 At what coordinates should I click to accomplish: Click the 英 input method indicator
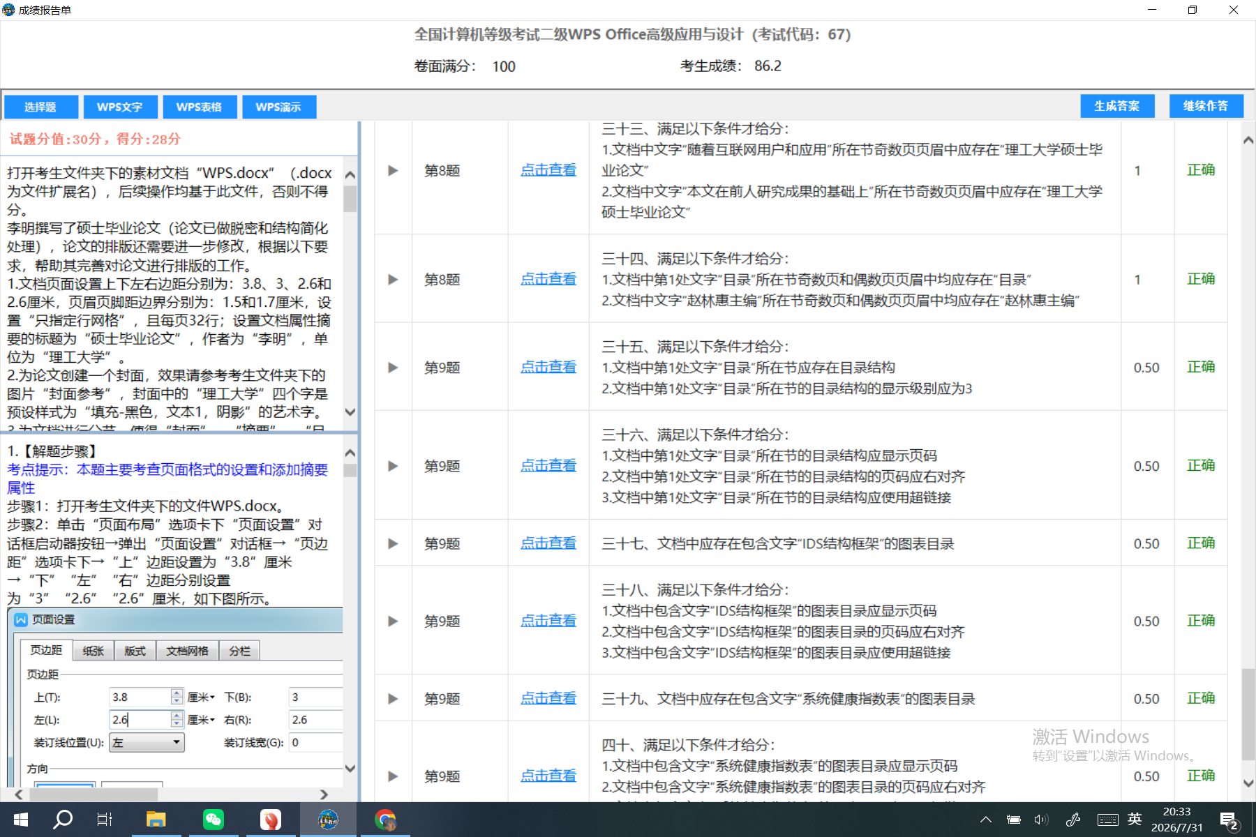click(1135, 820)
